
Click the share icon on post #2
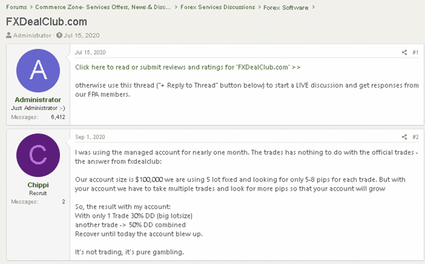click(404, 137)
